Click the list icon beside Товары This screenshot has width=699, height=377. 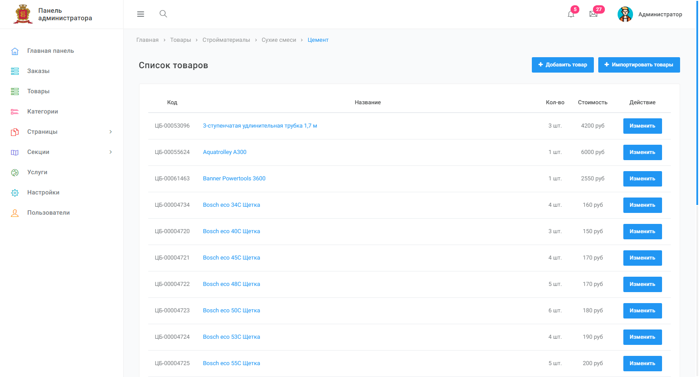coord(15,92)
